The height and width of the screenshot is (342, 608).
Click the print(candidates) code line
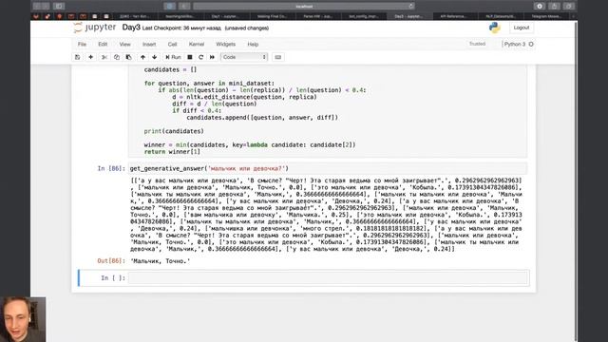(x=174, y=131)
